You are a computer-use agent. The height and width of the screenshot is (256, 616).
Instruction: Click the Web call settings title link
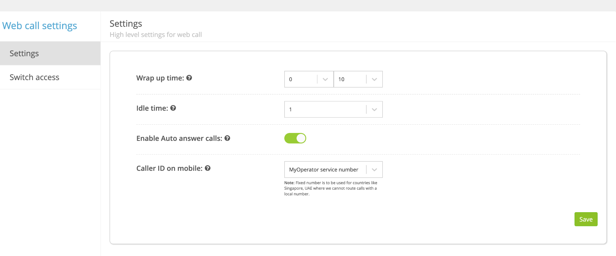tap(40, 26)
